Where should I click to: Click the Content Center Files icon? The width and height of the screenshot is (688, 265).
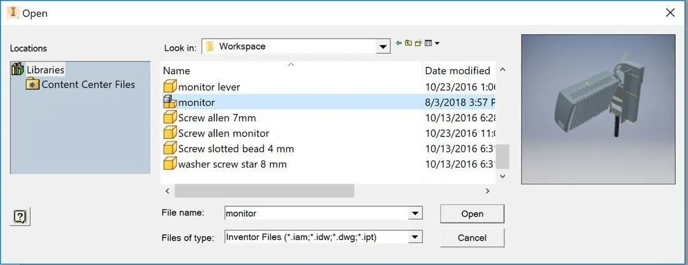[x=32, y=84]
